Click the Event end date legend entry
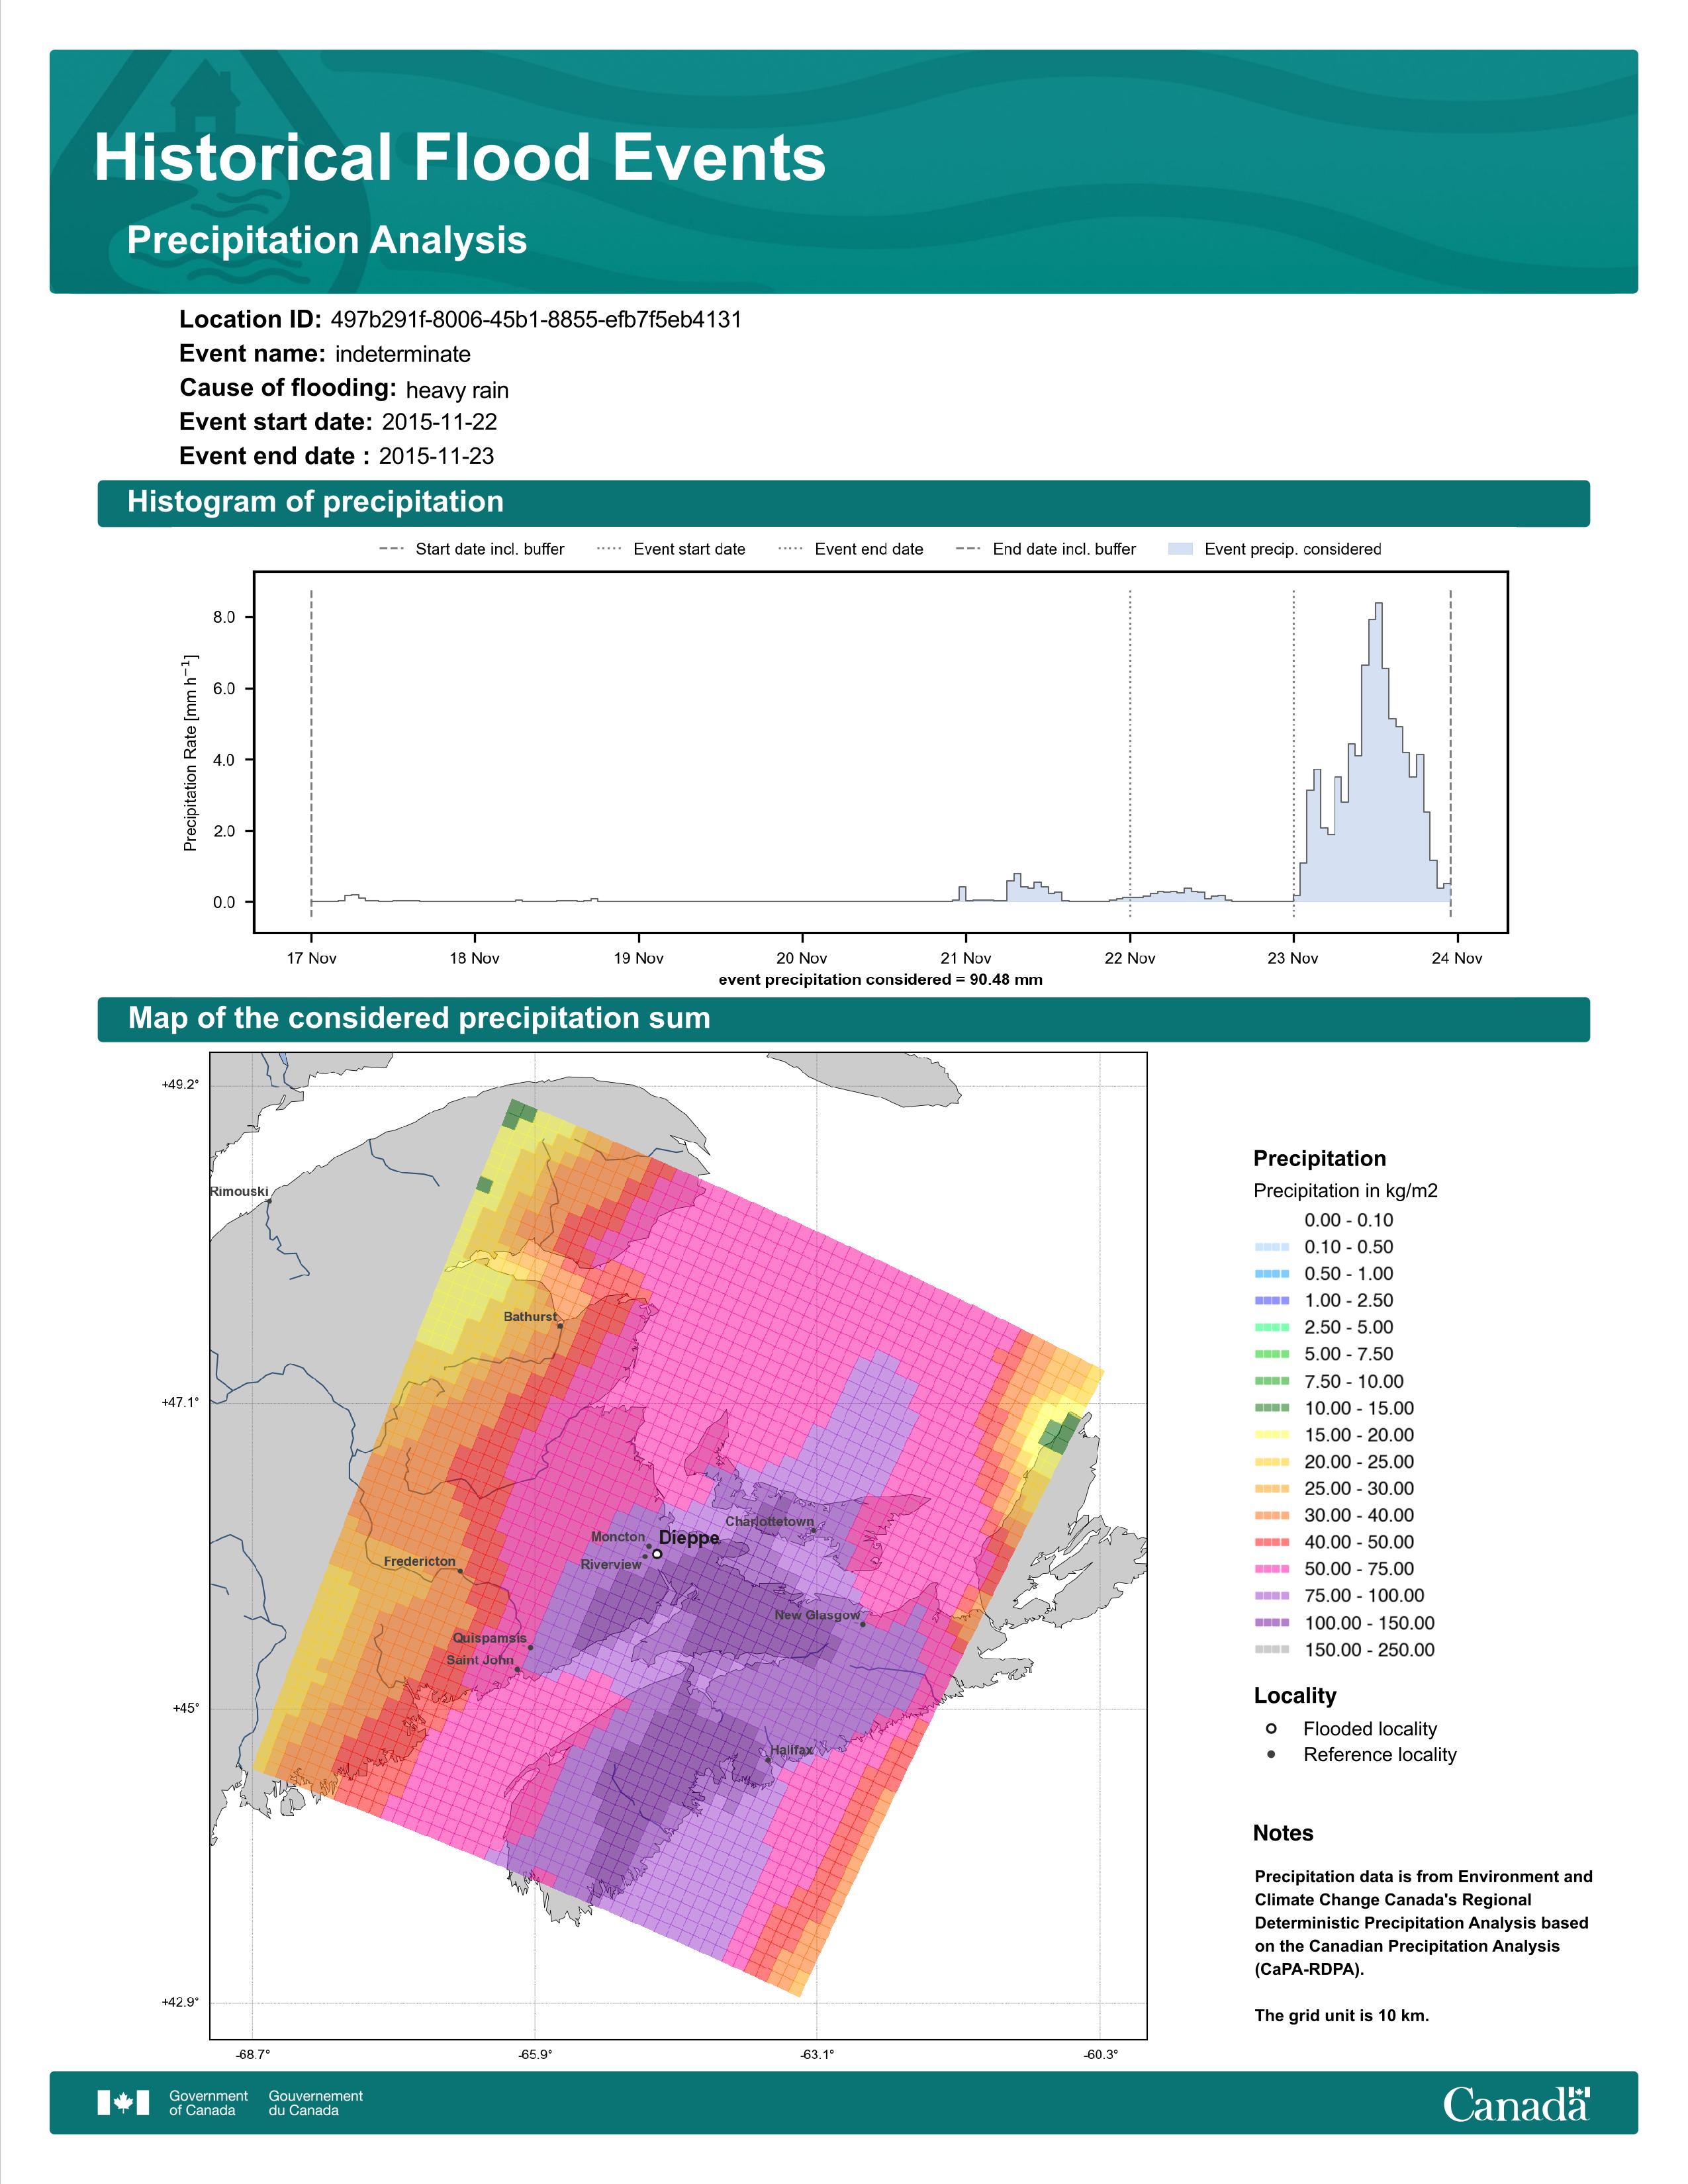Image resolution: width=1688 pixels, height=2184 pixels. [851, 549]
